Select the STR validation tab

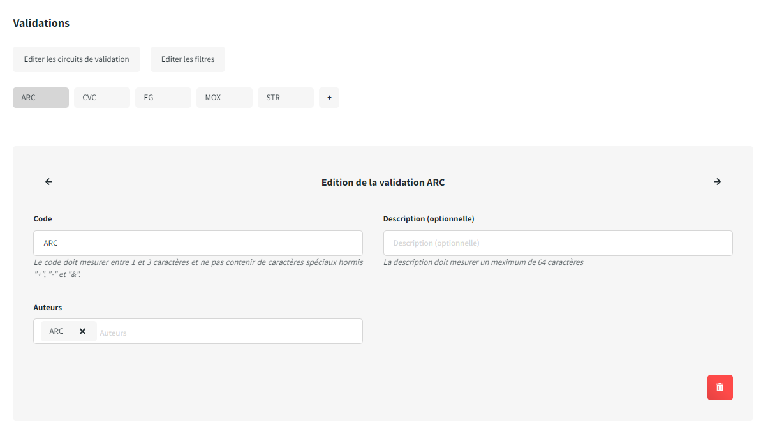[x=286, y=98]
